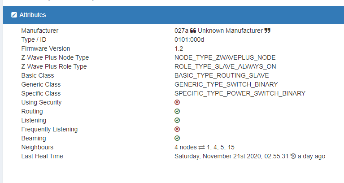Click the Firmware Version value 1.2

pyautogui.click(x=179, y=48)
